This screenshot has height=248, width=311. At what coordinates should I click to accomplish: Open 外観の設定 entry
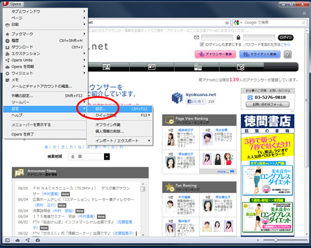[x=45, y=96]
